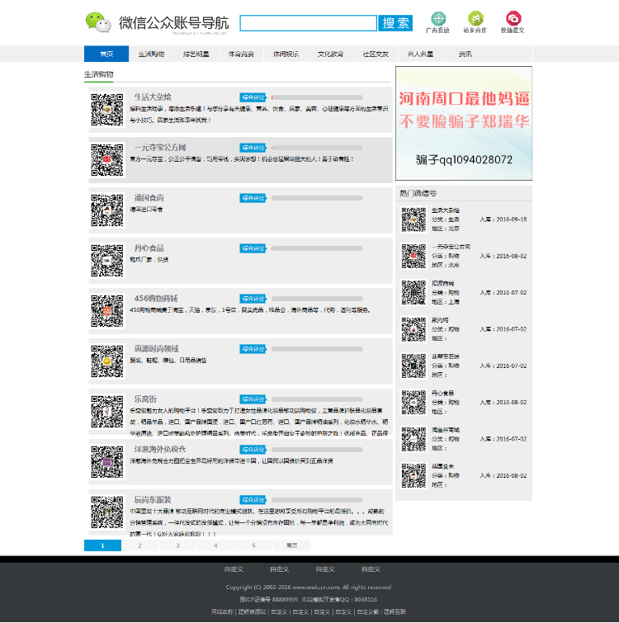Viewport: 619px width, 623px height.
Task: Open the 乐窝街 title link
Action: (145, 399)
